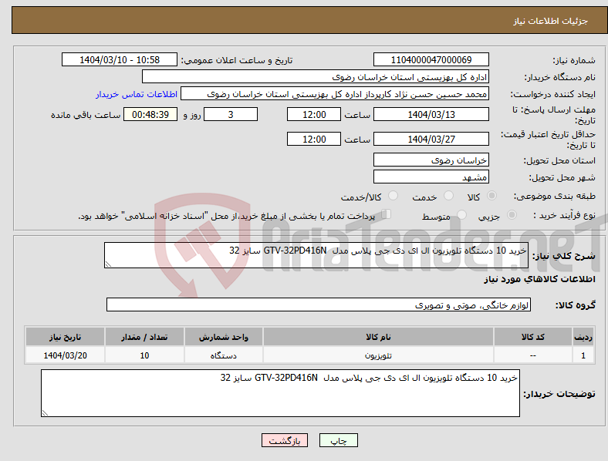
Task: Click the کد کالا cell showing --
Action: 533,355
